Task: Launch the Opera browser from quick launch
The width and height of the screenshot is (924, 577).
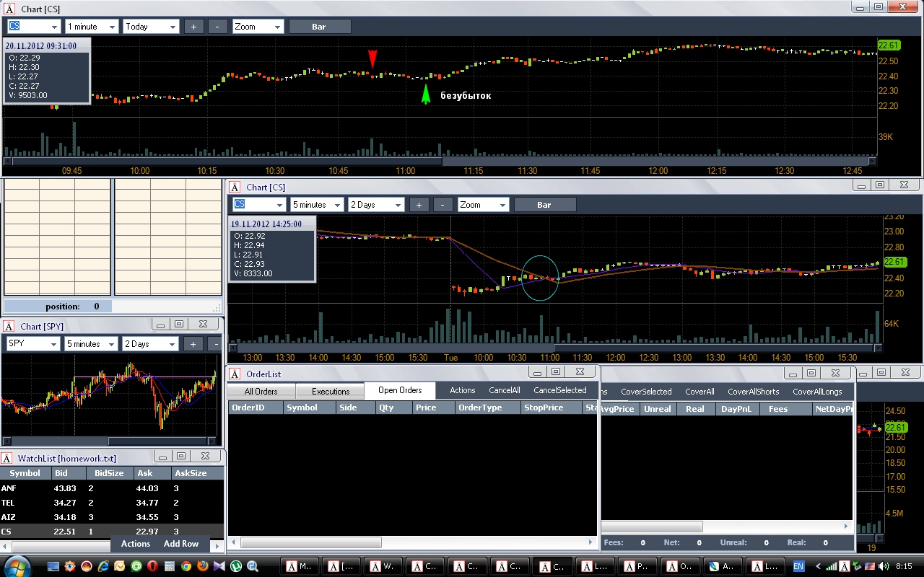Action: click(x=152, y=566)
